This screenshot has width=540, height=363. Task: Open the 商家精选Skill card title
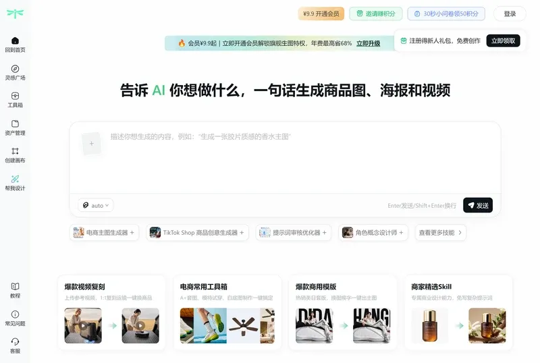(431, 287)
